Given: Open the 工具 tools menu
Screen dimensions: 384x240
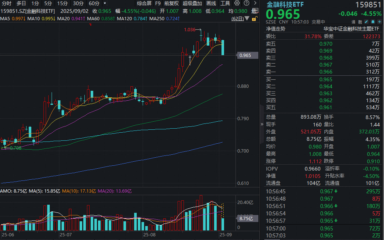Looking at the screenshot, I should pyautogui.click(x=225, y=3).
